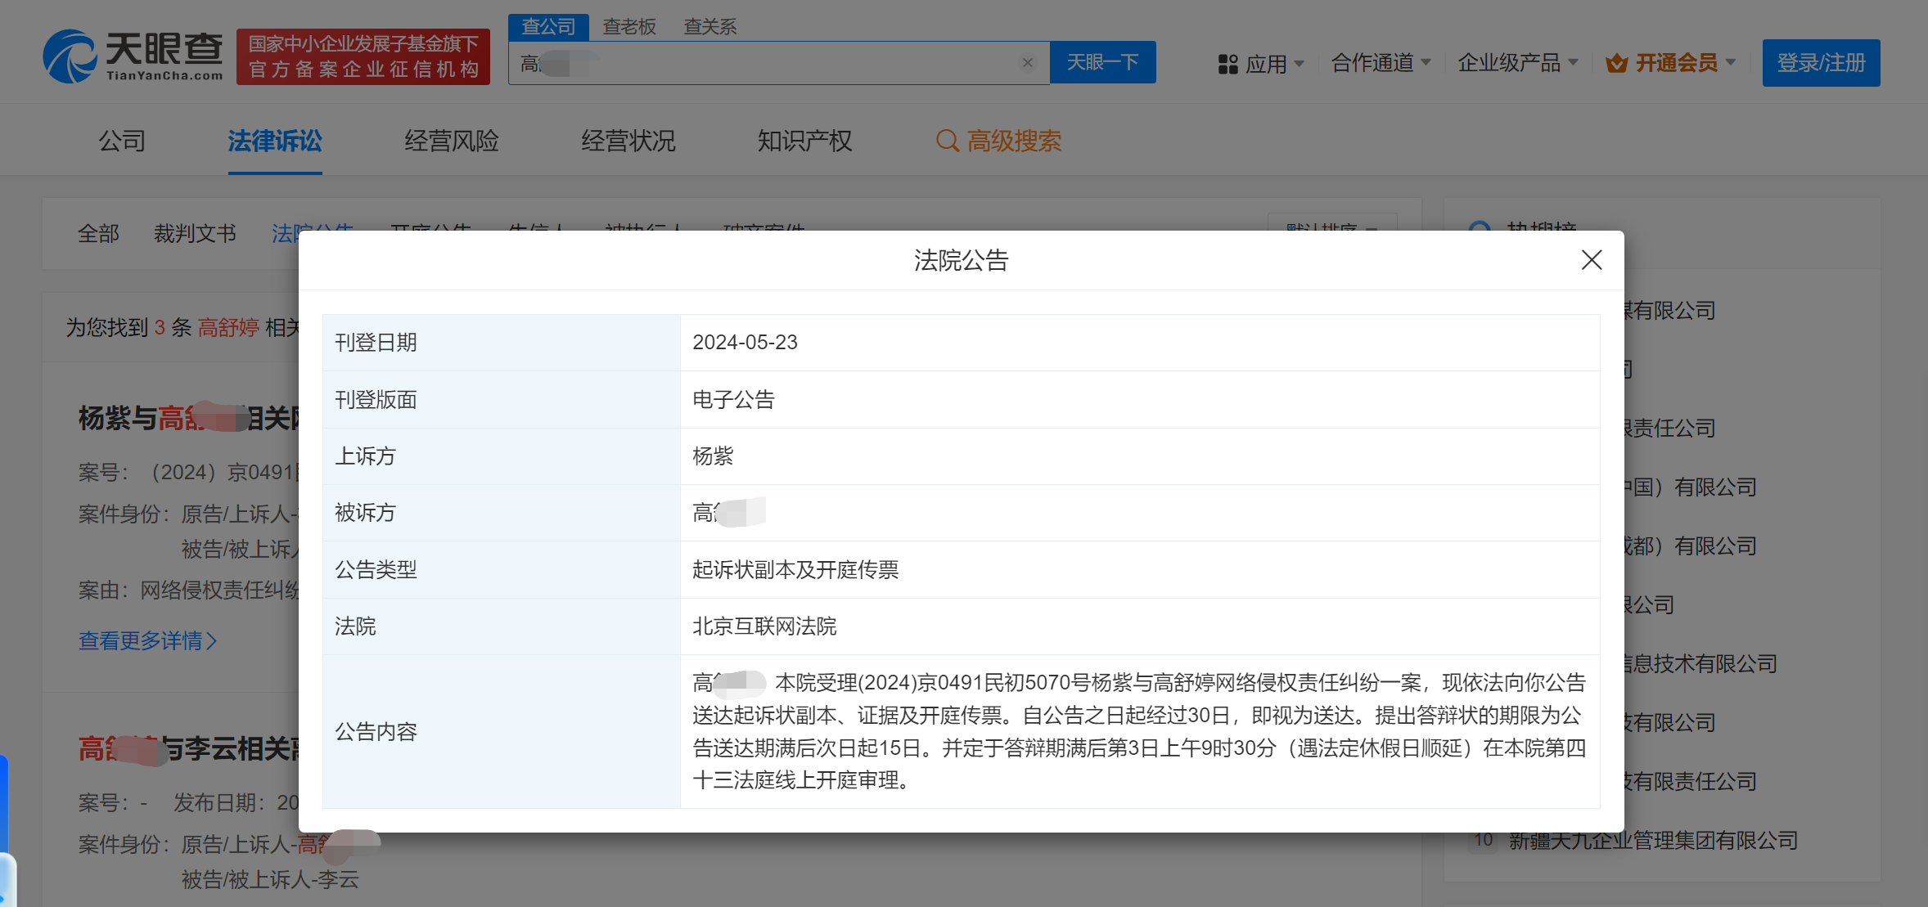Click the 天眼查 logo

click(133, 56)
